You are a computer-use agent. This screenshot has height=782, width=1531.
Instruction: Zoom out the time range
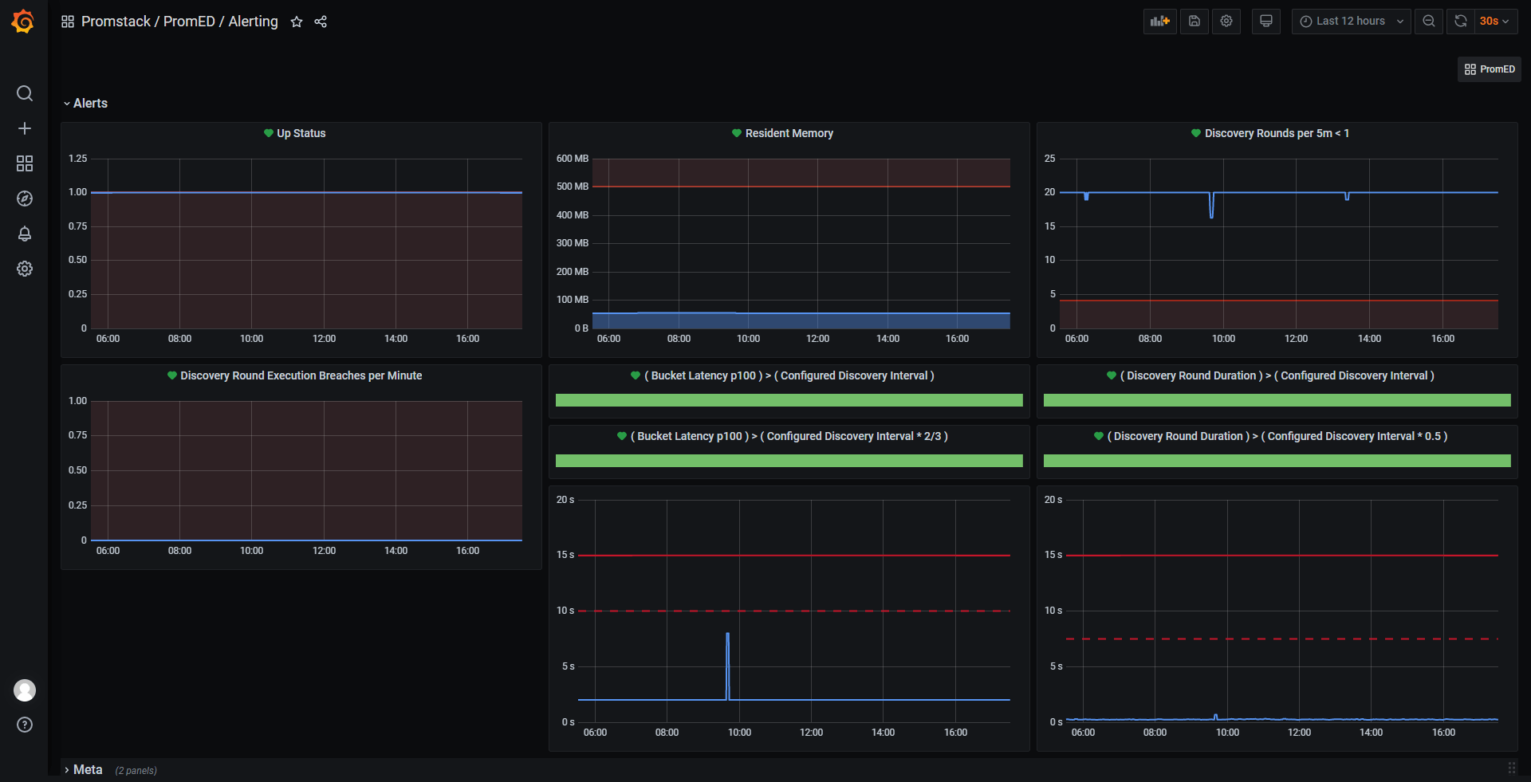1428,21
